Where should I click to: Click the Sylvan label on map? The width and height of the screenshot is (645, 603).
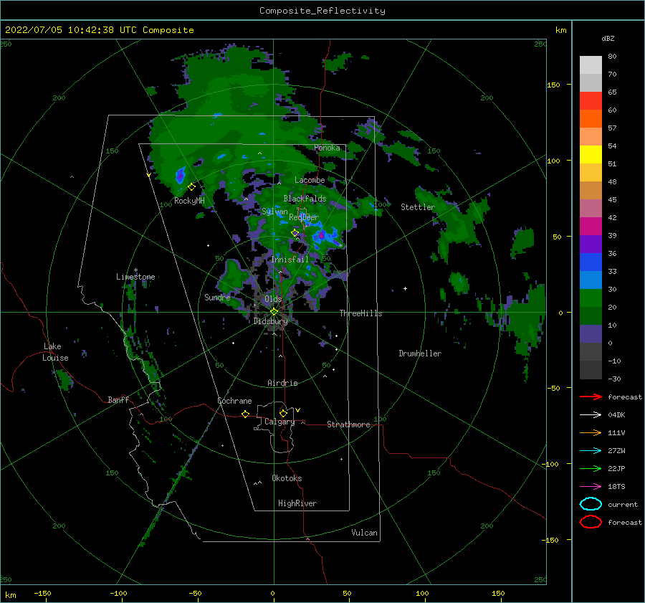point(274,212)
